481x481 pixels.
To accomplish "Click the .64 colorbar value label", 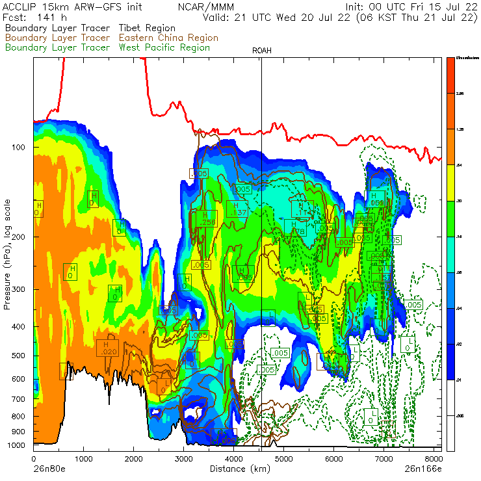I will [459, 165].
